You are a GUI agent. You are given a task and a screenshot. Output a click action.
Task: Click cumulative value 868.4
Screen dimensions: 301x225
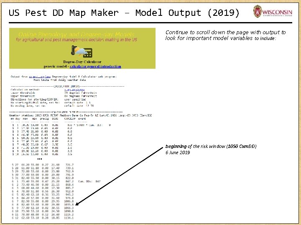click(x=69, y=185)
